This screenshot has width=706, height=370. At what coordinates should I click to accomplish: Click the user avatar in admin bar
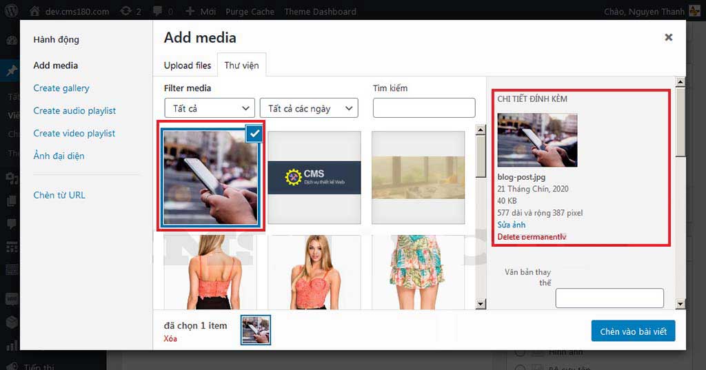click(695, 11)
